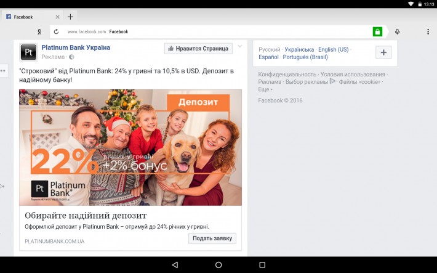The image size is (437, 273).
Task: Switch language to Português (Brasil)
Action: 305,57
